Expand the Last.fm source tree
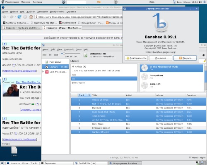207x165 pixels. click(43, 71)
